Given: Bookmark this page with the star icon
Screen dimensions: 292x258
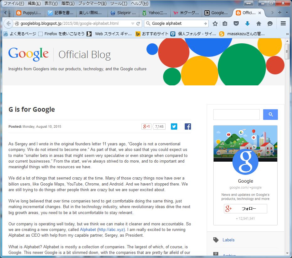Looking at the screenshot, I should (215, 24).
